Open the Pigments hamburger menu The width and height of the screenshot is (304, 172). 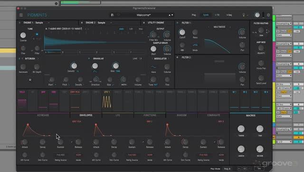pos(21,15)
